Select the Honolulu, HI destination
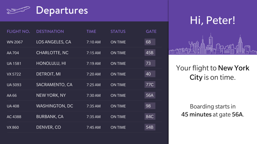 tap(51, 63)
